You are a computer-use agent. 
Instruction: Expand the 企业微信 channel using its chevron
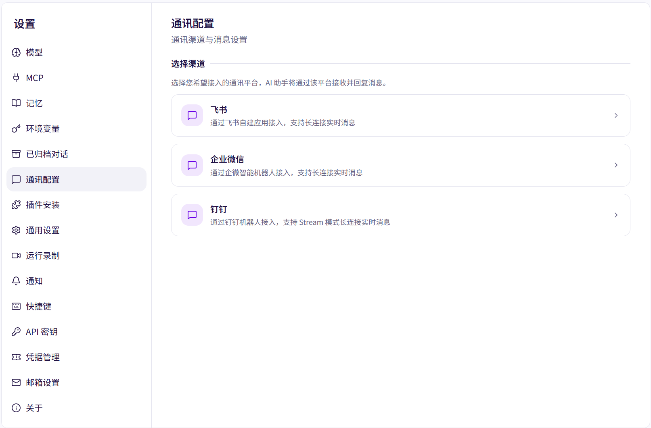point(616,165)
